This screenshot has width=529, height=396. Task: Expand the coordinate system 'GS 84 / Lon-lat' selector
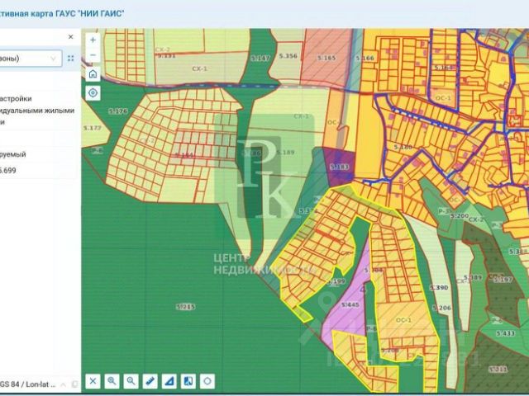click(x=33, y=384)
